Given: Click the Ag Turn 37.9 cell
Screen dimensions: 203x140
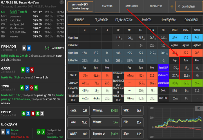Looking at the screenshot, I should (x=186, y=53).
